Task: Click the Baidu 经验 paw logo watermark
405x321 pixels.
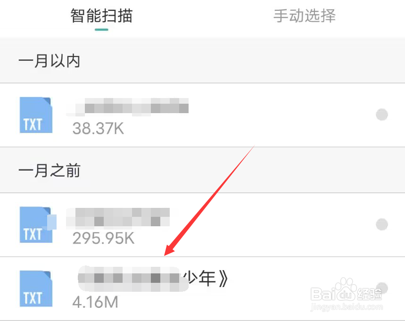Action: [346, 290]
